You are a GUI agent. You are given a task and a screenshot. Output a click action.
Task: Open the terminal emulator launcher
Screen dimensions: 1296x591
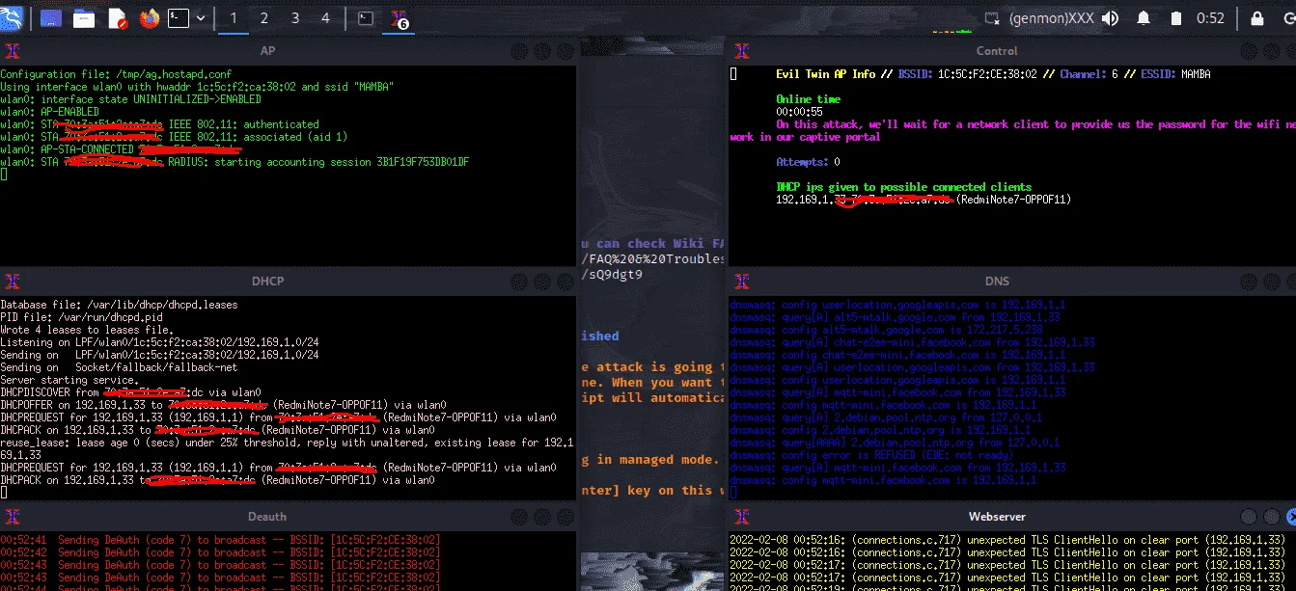[x=179, y=18]
